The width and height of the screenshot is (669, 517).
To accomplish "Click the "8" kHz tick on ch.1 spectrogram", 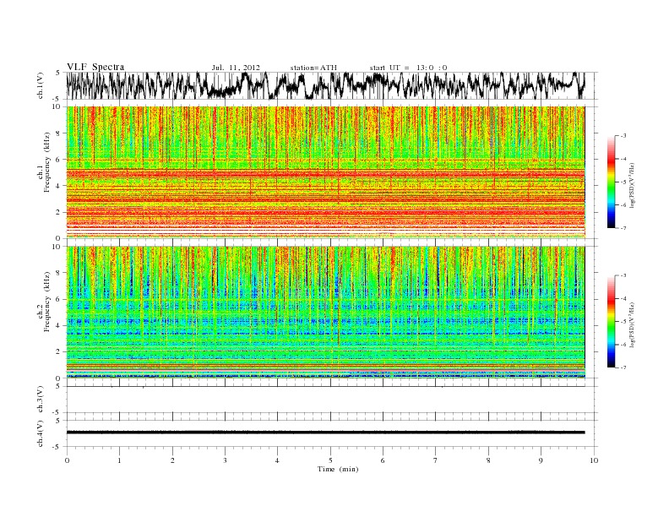I will pyautogui.click(x=58, y=133).
